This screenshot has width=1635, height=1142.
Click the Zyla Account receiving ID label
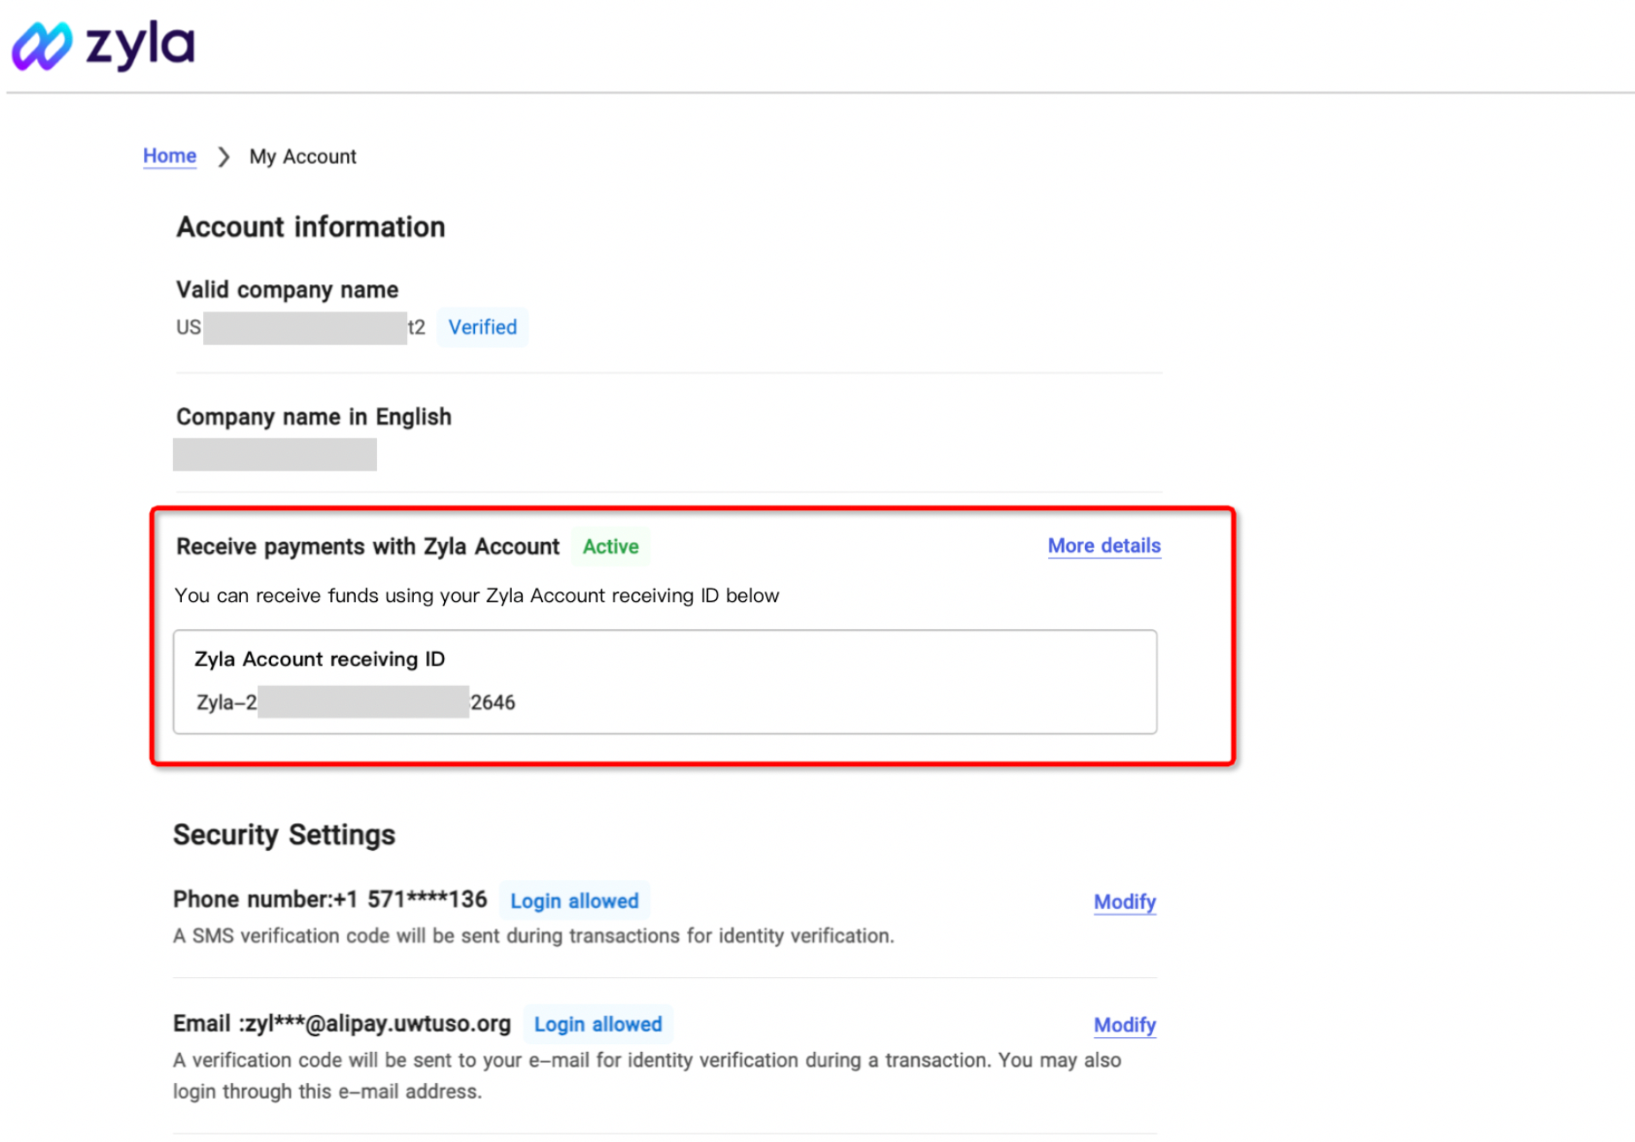(320, 659)
